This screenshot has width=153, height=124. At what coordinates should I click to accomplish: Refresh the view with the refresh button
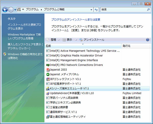pos(96,10)
